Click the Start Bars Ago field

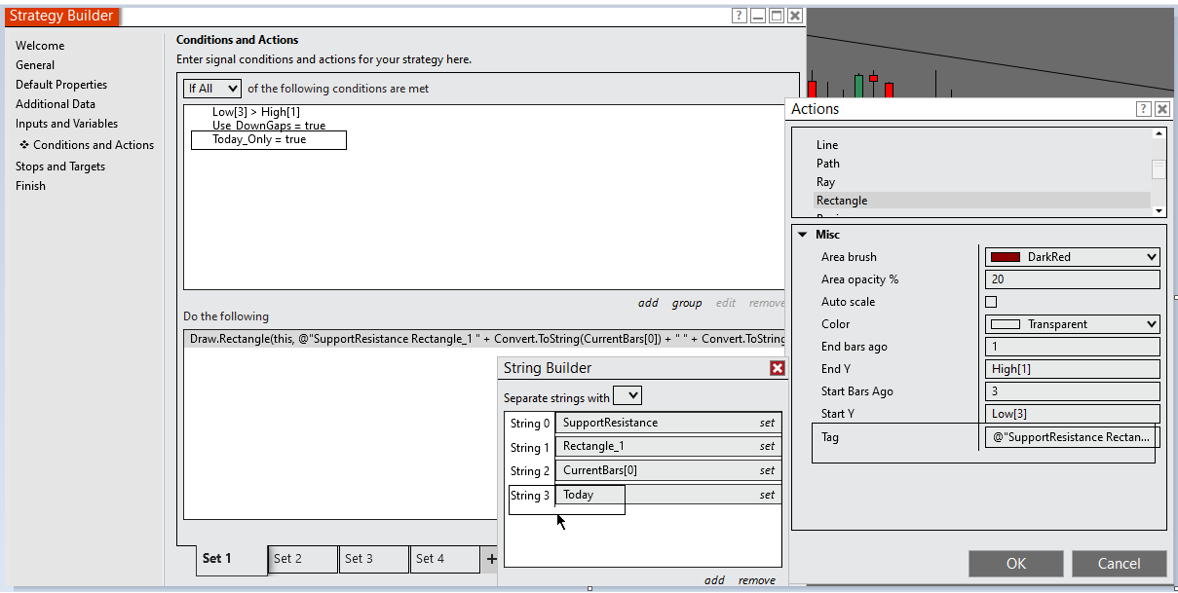[x=1073, y=391]
